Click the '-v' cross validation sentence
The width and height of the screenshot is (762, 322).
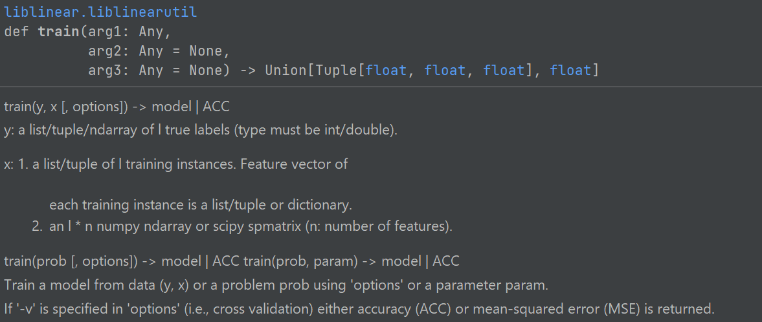click(x=359, y=308)
